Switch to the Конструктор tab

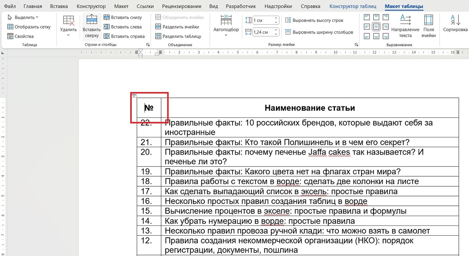pyautogui.click(x=91, y=6)
